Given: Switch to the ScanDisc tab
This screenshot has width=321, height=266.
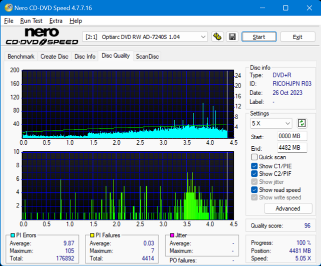Looking at the screenshot, I should [147, 57].
